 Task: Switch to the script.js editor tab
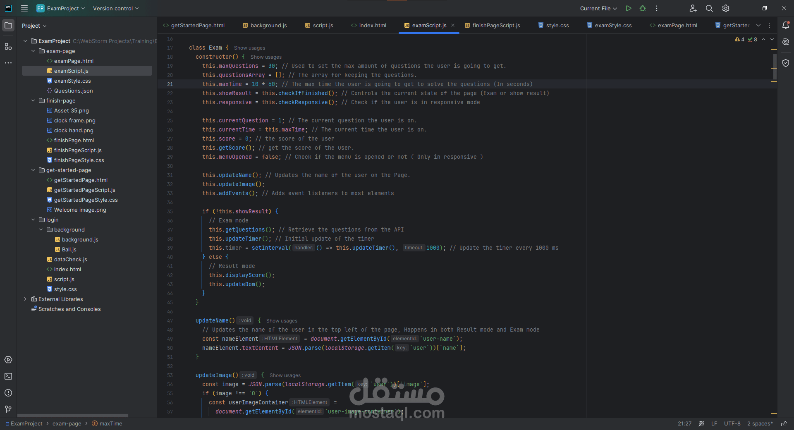pyautogui.click(x=319, y=25)
